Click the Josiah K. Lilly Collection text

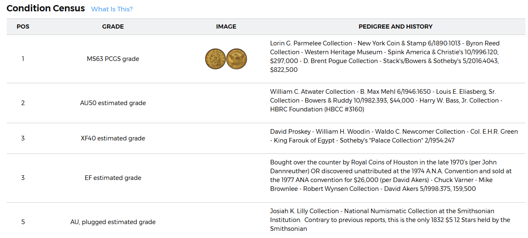(390, 220)
